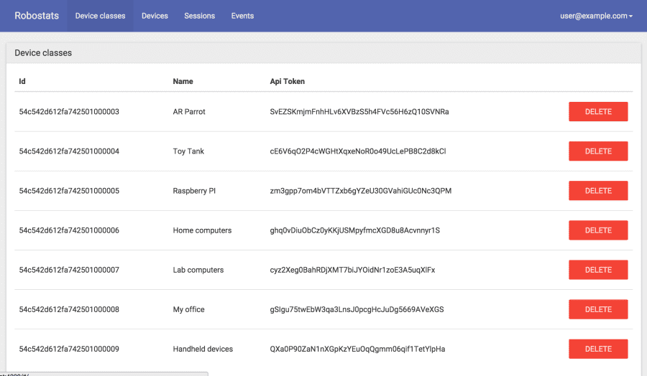Click the Api Token column header

click(x=287, y=81)
